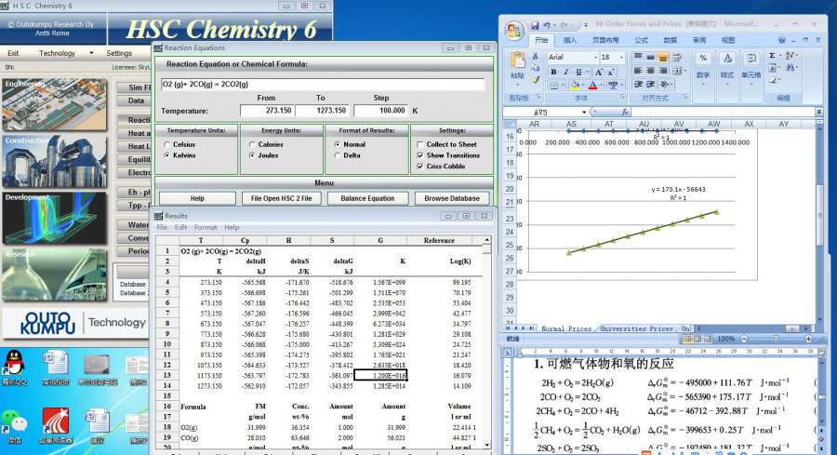Switch to the Universities Prices sheet tab
Image resolution: width=837 pixels, height=455 pixels.
click(636, 328)
